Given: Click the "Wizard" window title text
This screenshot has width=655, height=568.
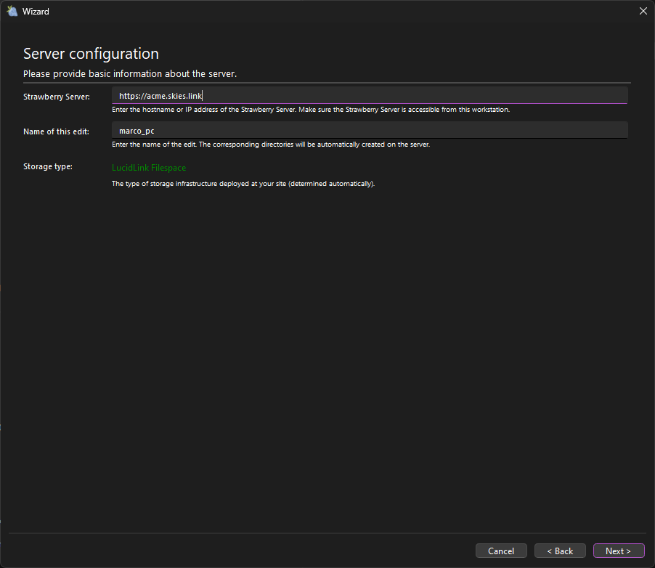Looking at the screenshot, I should pos(36,11).
